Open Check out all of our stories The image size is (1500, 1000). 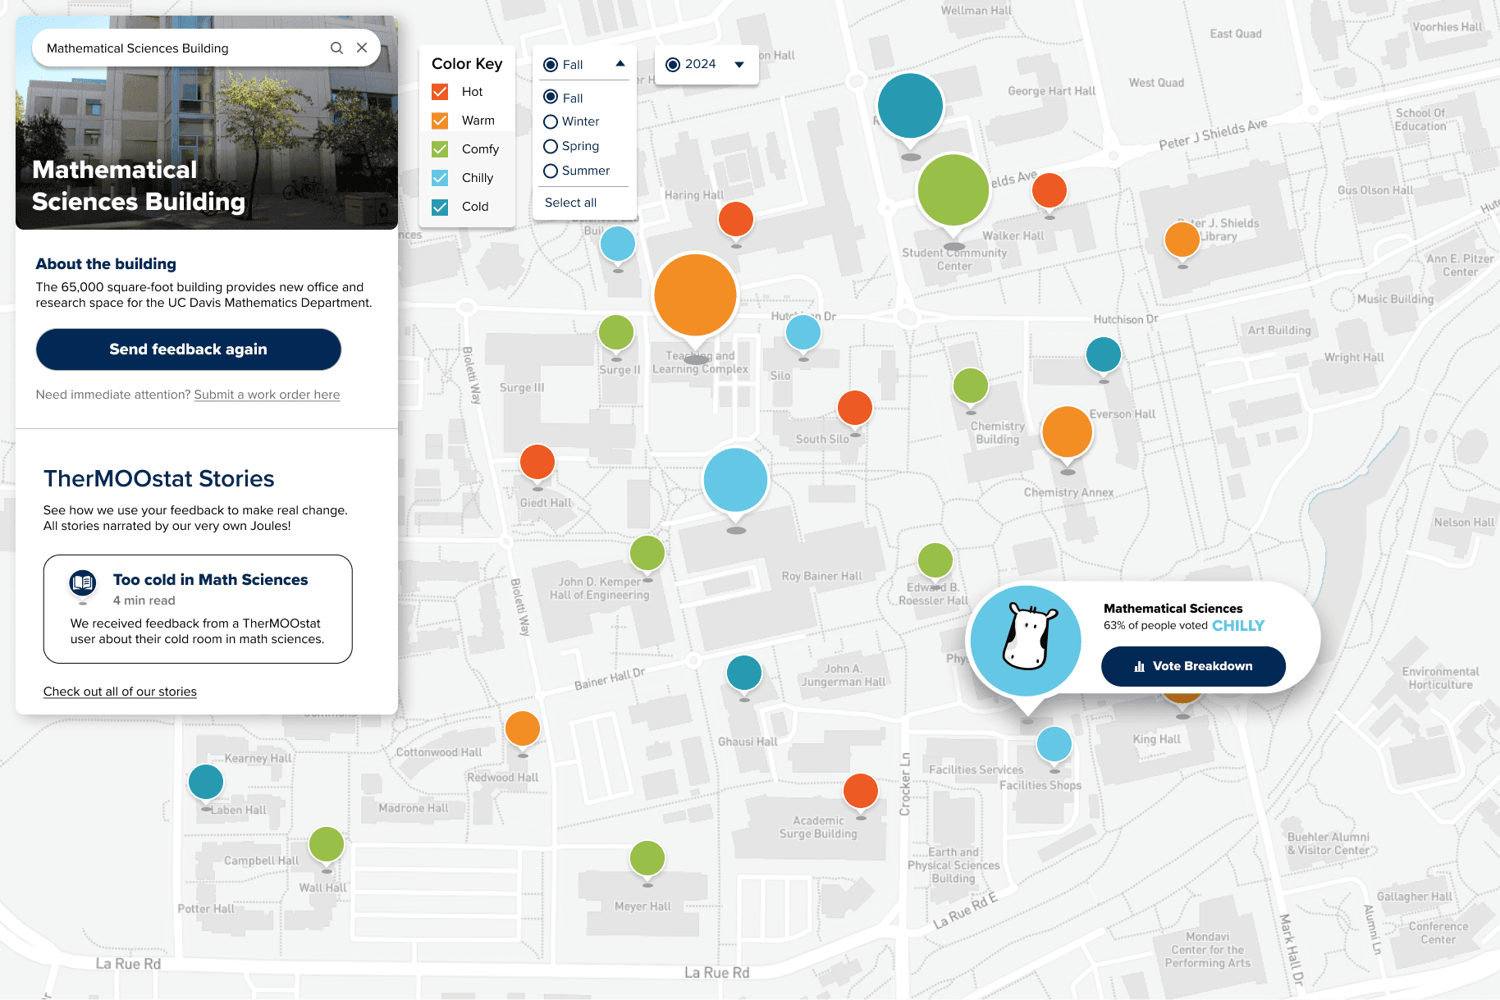120,692
